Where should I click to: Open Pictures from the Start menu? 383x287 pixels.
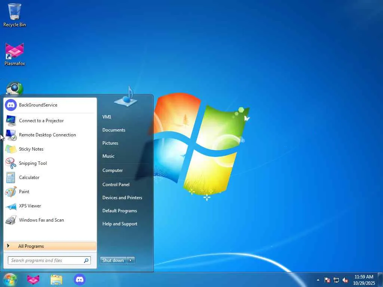[110, 143]
